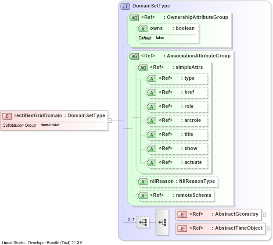
Task: Click ': AbstractGeometry' reference text
Action: coord(235,214)
